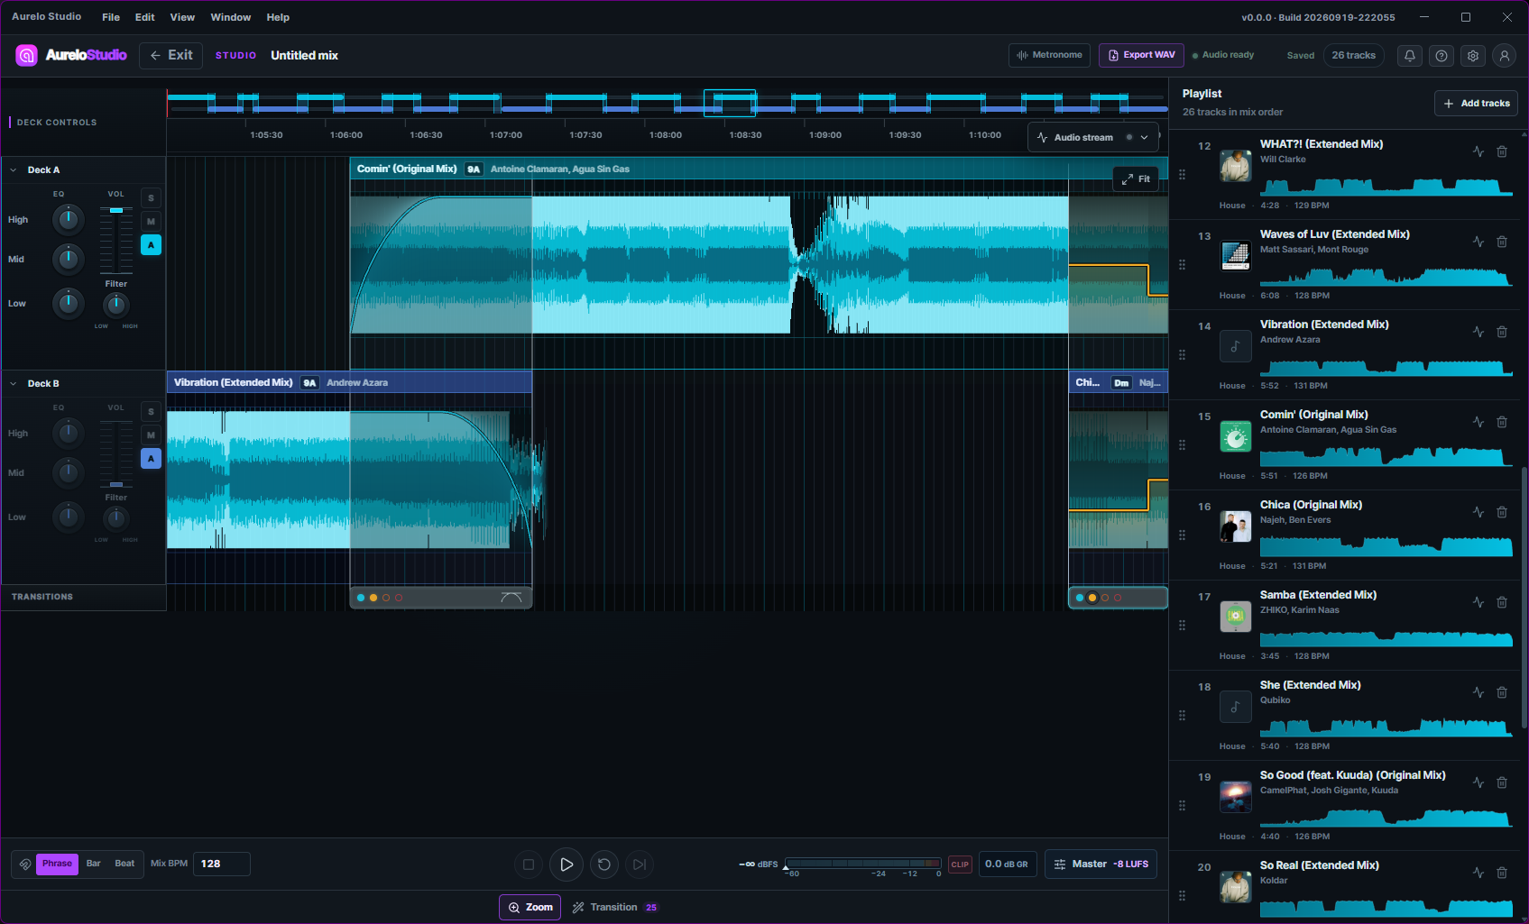Open the Master -8 LUFS settings
Image resolution: width=1529 pixels, height=924 pixels.
(x=1101, y=865)
